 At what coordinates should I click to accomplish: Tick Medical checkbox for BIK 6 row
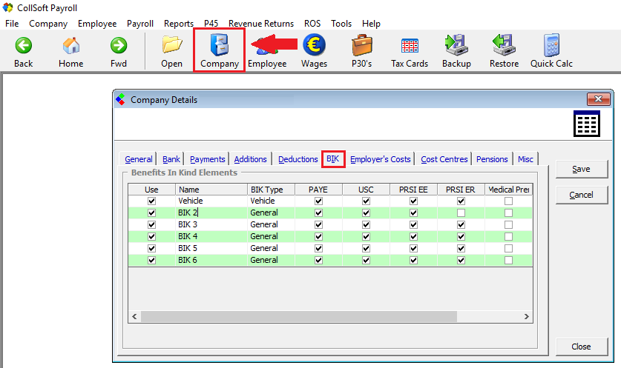(x=508, y=260)
